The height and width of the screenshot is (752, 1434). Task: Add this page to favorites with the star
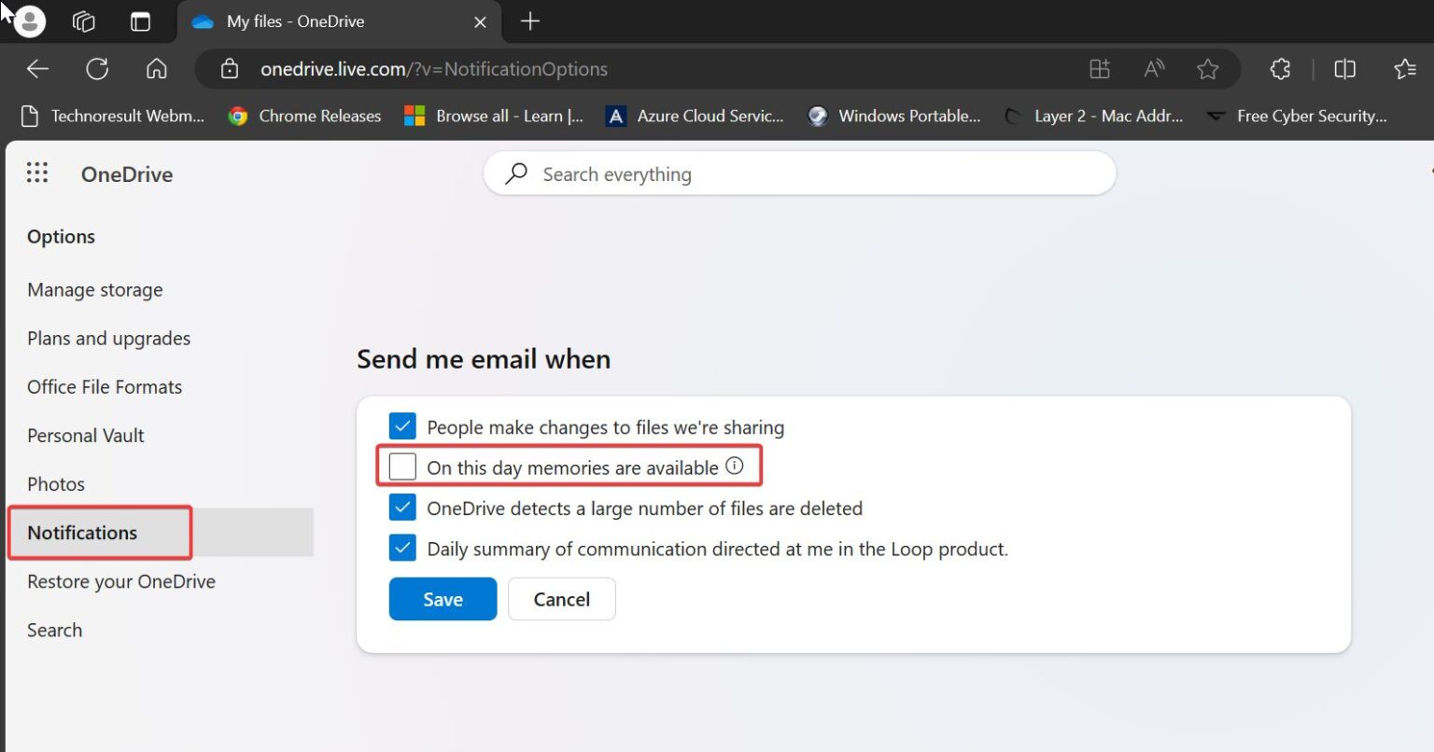coord(1208,68)
